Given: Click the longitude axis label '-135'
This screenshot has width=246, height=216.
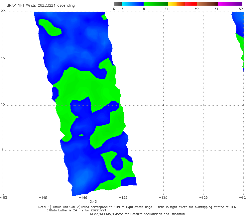Looking at the screenshot, I should [123, 198].
